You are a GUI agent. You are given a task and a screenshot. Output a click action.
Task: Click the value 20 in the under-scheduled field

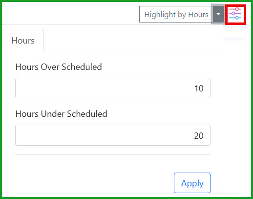199,135
